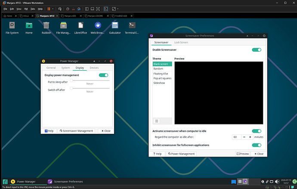Toggle Display power management switch
The width and height of the screenshot is (297, 189).
[x=103, y=75]
